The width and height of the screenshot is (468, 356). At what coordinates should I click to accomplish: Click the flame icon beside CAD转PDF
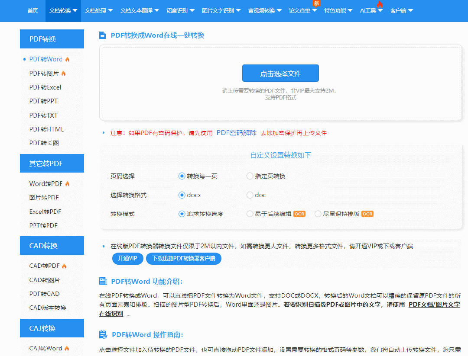(64, 266)
